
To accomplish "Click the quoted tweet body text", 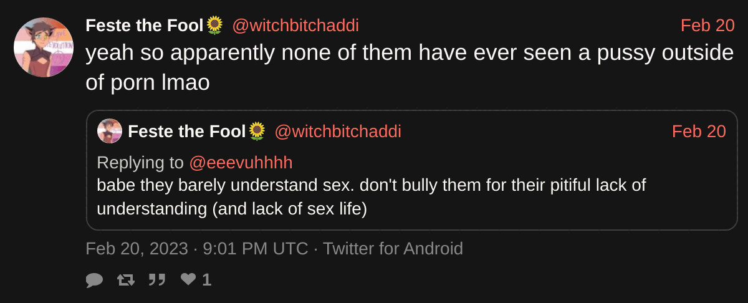I will (371, 196).
